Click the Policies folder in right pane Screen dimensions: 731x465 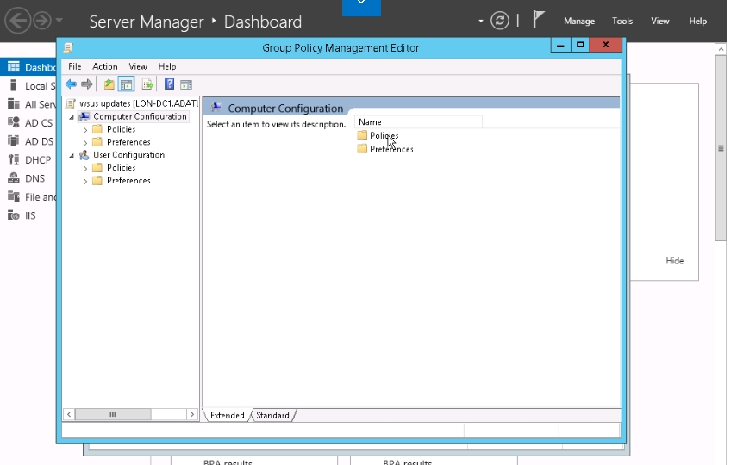378,135
